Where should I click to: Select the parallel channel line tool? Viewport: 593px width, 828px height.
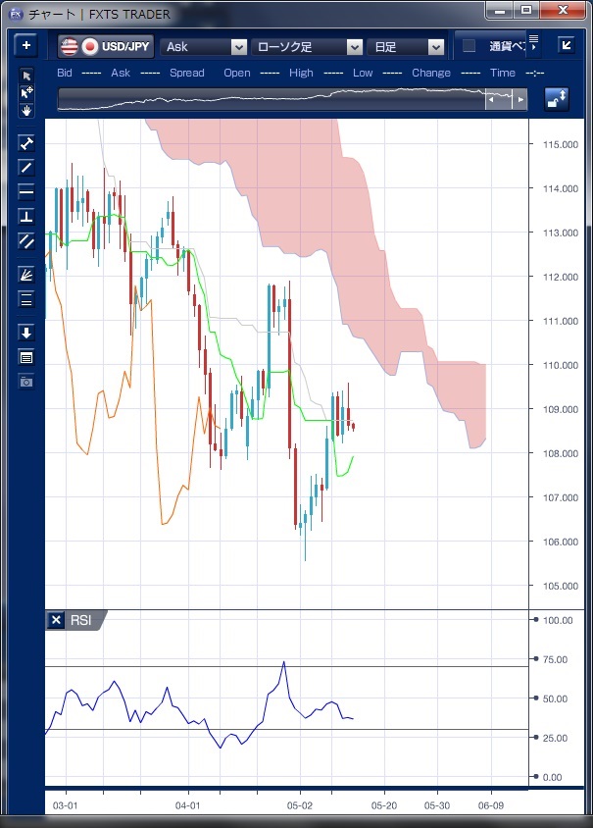pyautogui.click(x=26, y=240)
